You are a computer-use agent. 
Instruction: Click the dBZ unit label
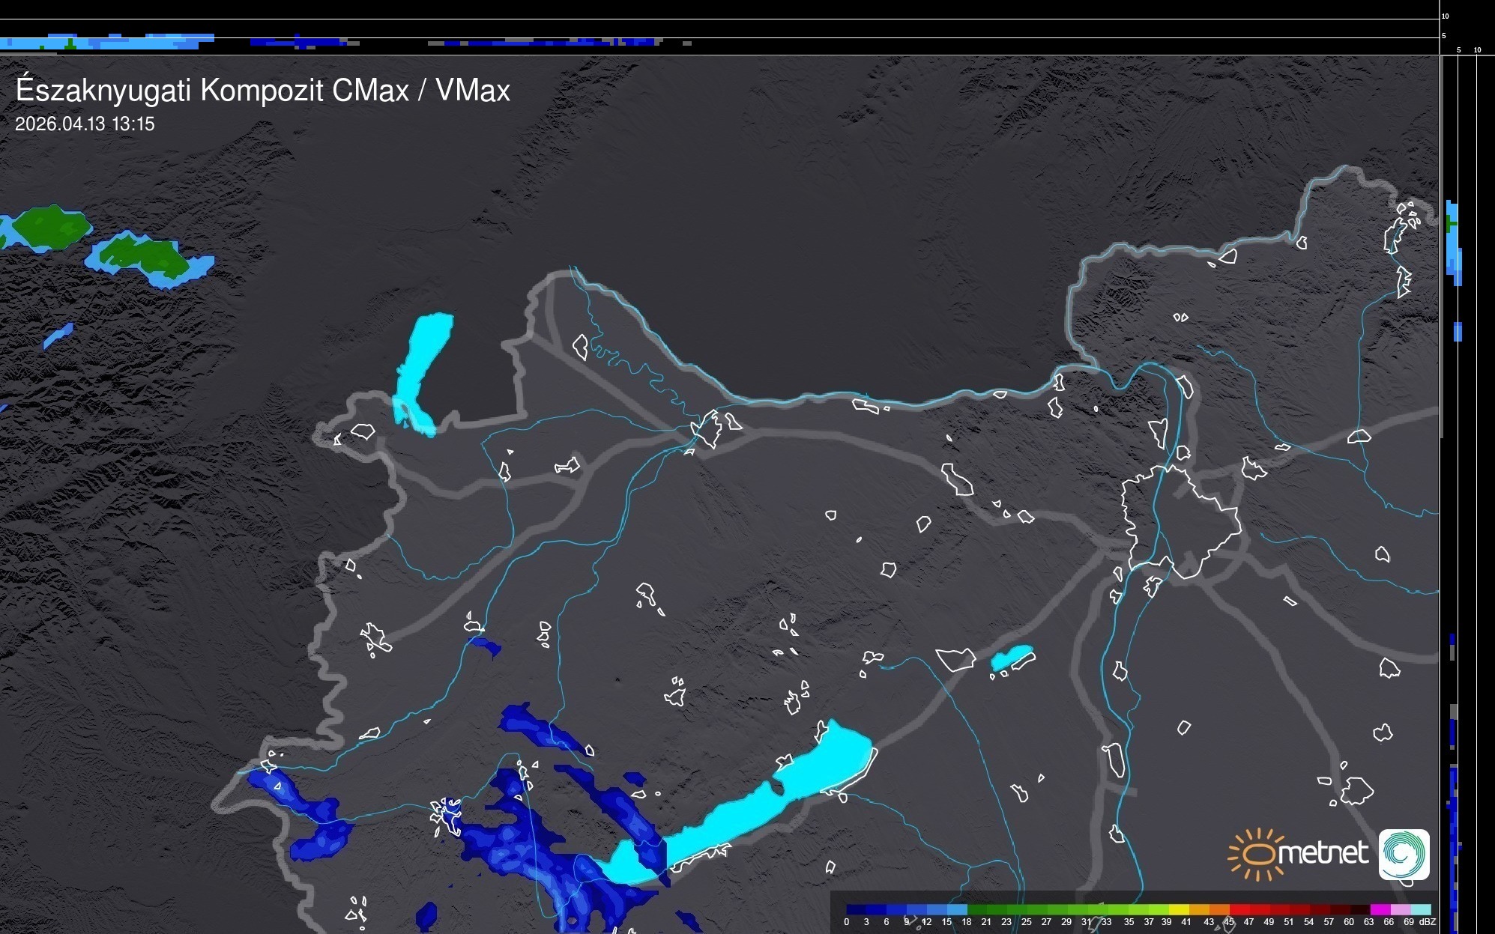click(1427, 922)
